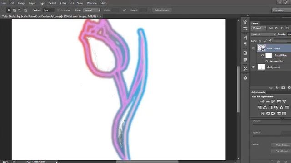Add Hue/Saturation adjustment
Image resolution: width=291 pixels, height=163 pixels.
(260, 107)
